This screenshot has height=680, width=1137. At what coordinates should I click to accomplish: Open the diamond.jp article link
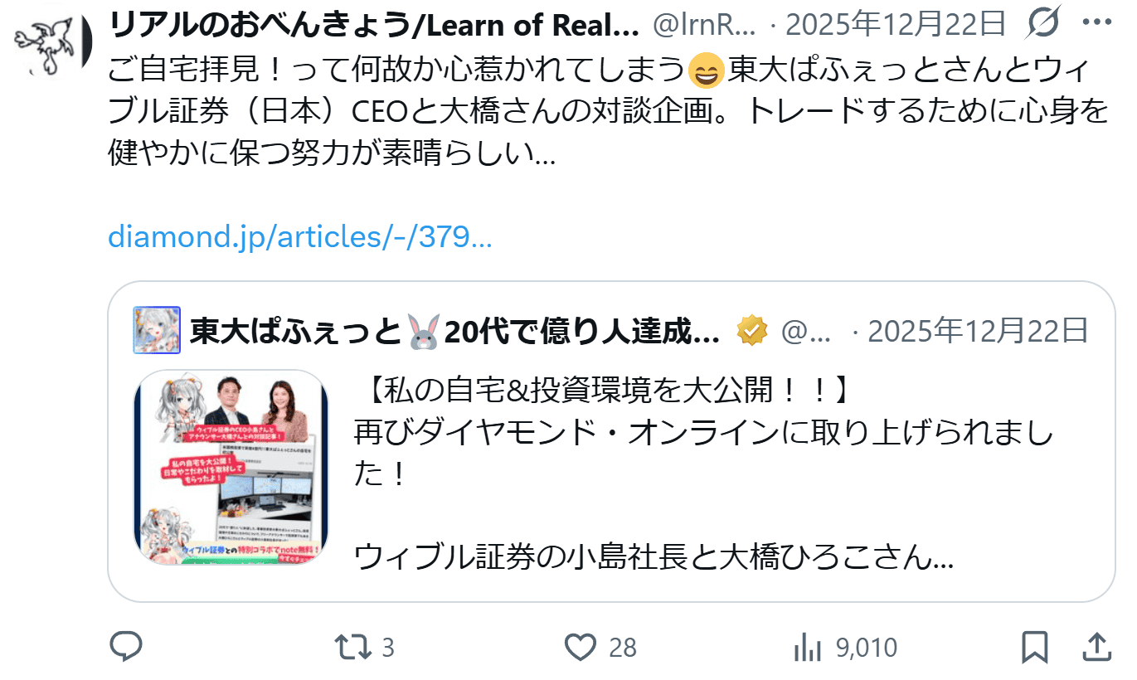(300, 238)
